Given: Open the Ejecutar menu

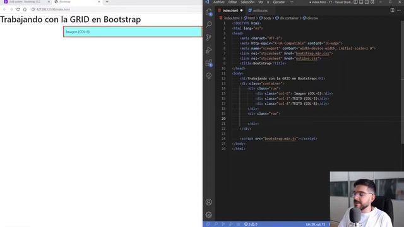Looking at the screenshot, I should point(279,2).
